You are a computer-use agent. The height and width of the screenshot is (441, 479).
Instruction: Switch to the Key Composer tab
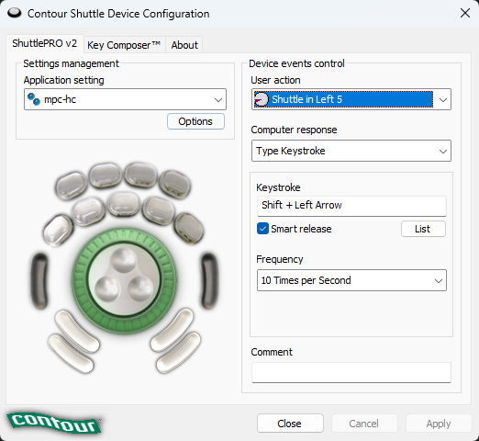click(124, 45)
